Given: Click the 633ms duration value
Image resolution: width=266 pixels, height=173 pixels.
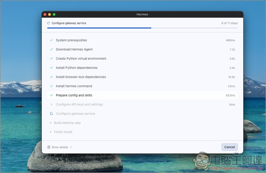Looking at the screenshot, I should pyautogui.click(x=230, y=95).
